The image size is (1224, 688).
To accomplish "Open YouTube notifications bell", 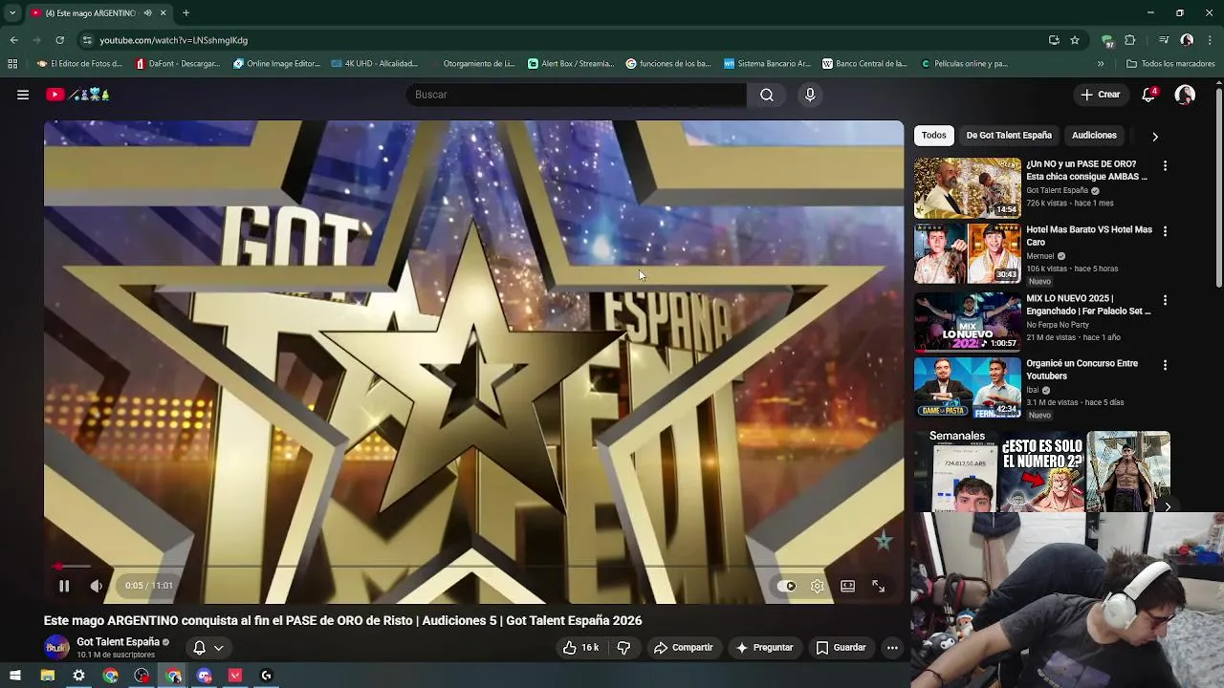I will [x=1149, y=95].
